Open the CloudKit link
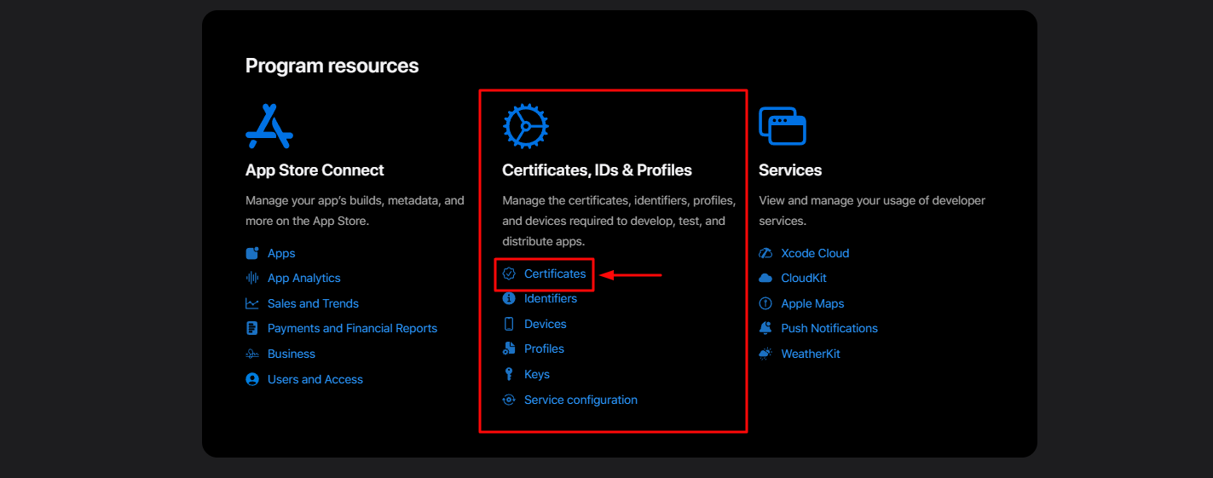The height and width of the screenshot is (478, 1213). pos(804,278)
